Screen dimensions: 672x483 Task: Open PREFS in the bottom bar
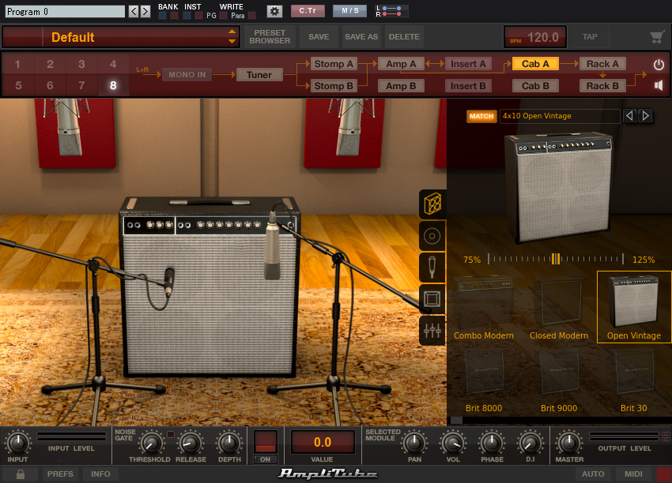click(60, 474)
